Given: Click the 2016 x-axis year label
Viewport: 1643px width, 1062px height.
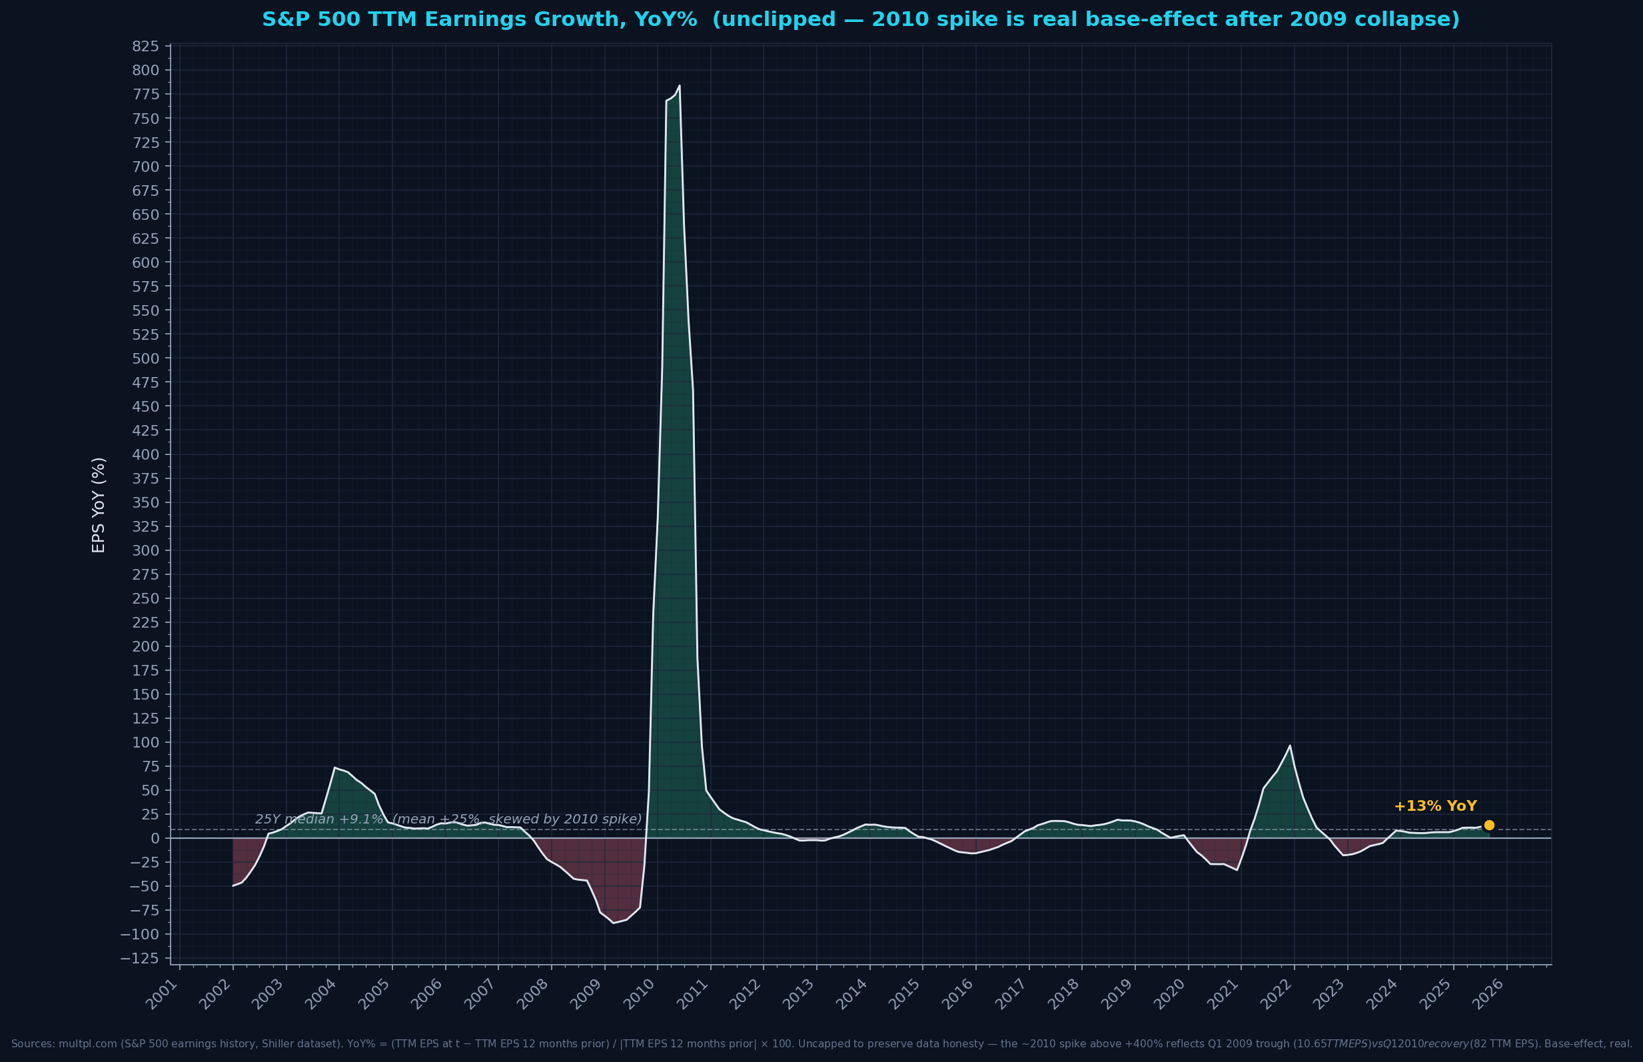Looking at the screenshot, I should pos(957,995).
